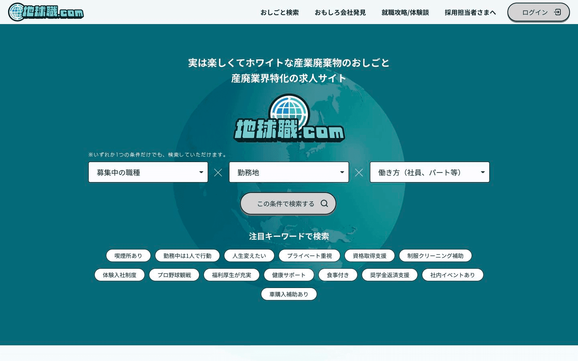Screen dimensions: 578x361
Task: Click the large 地球職.com center logo
Action: (x=289, y=118)
